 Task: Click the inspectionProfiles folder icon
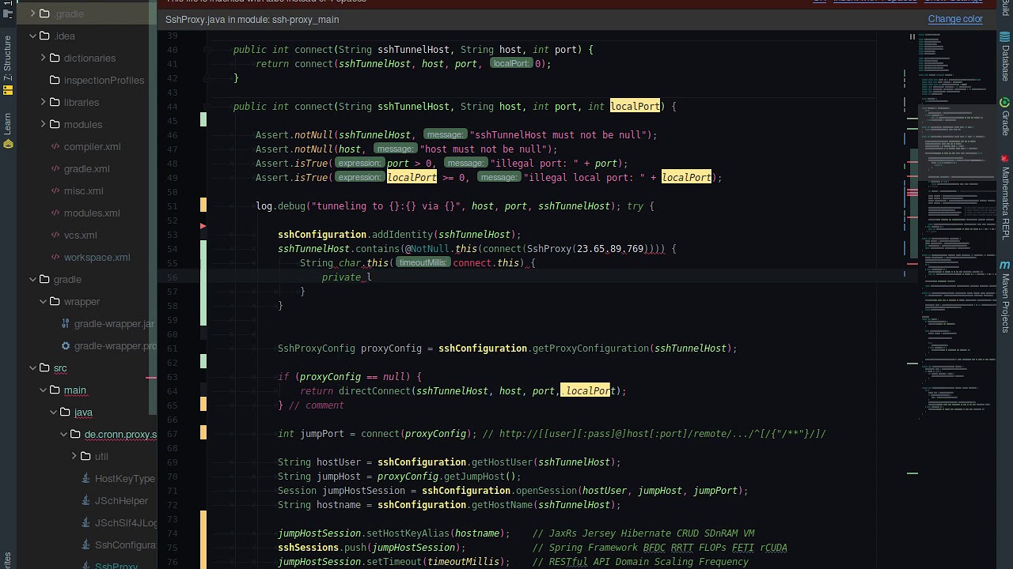click(x=55, y=80)
